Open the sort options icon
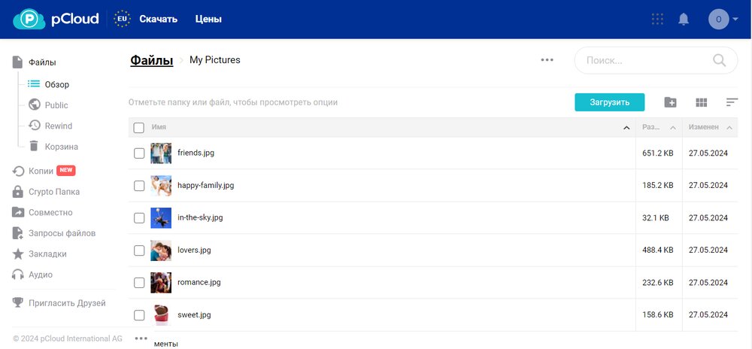752x349 pixels. [732, 102]
